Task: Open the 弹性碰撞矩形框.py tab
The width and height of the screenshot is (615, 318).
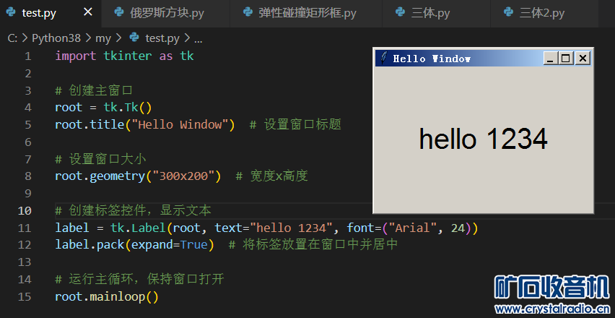Action: point(307,13)
